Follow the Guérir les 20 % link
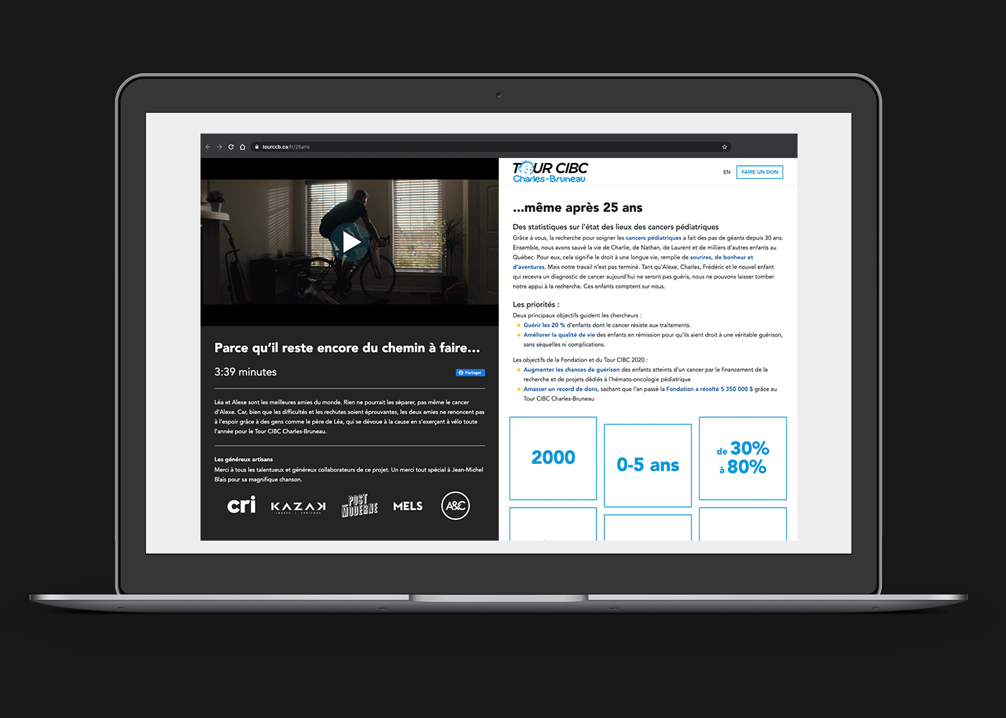1006x718 pixels. coord(544,325)
